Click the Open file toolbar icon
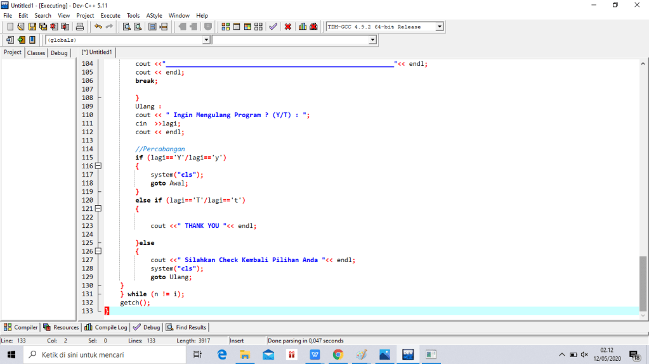This screenshot has width=649, height=364. tap(21, 27)
